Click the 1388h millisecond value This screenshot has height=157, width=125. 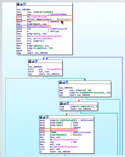click(x=53, y=132)
